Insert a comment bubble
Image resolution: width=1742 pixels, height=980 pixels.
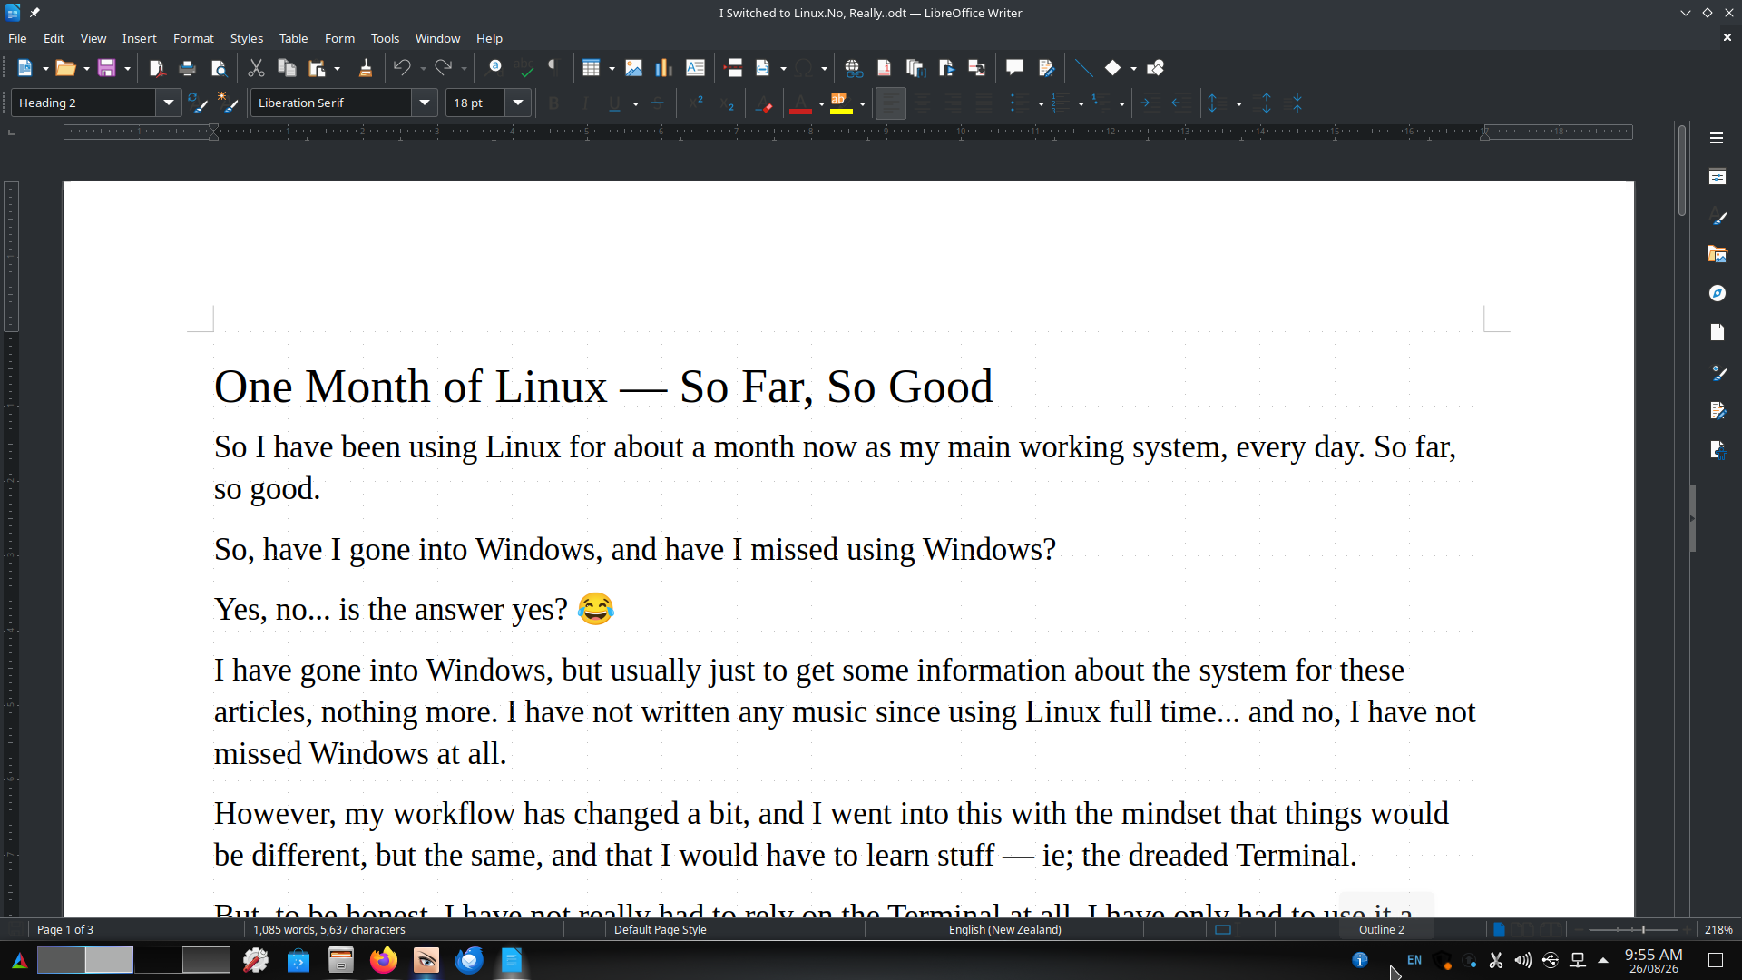1014,68
